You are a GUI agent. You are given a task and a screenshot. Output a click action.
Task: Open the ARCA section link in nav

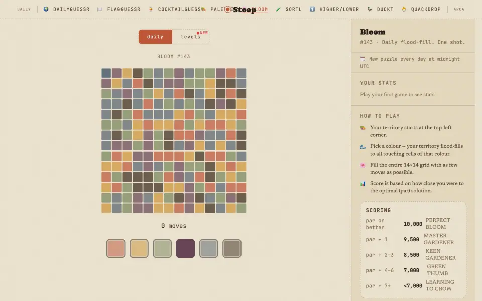click(x=458, y=9)
